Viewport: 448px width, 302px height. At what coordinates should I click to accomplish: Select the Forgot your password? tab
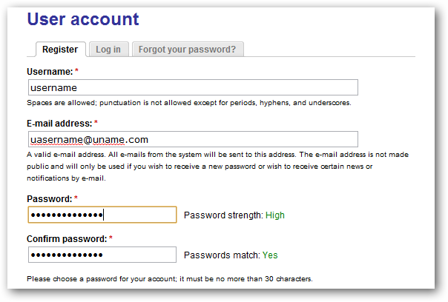(187, 50)
